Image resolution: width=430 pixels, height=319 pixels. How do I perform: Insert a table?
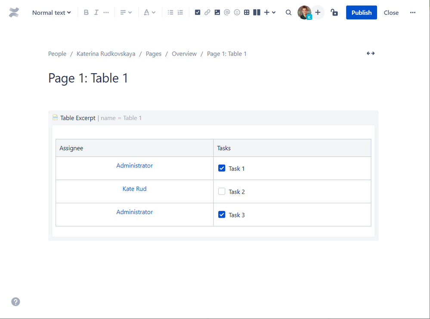247,12
